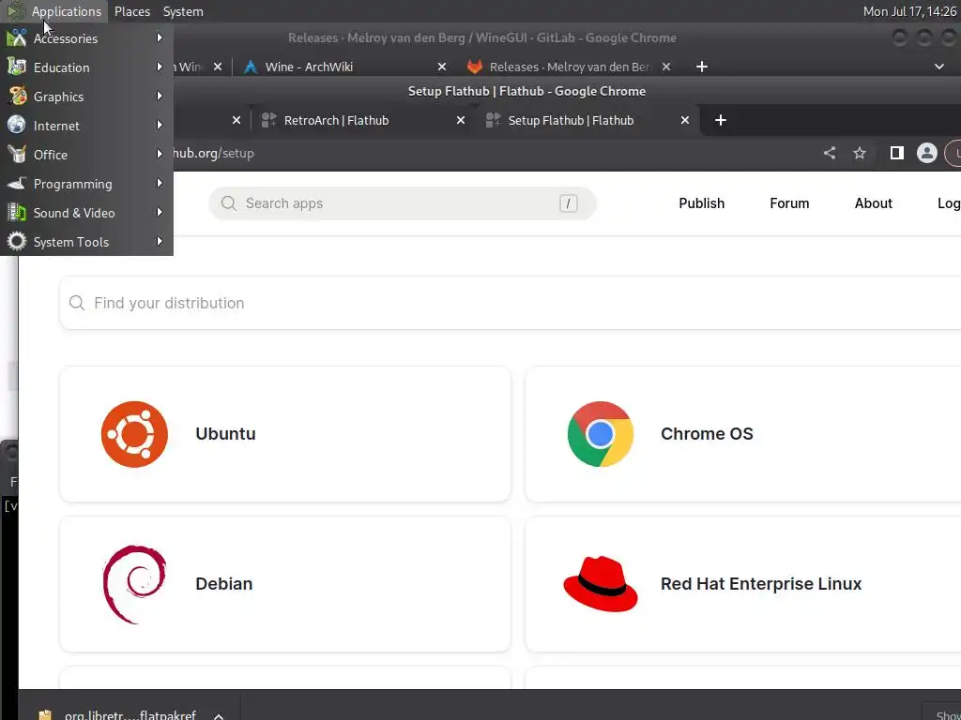Expand the Graphics submenu arrow

160,97
